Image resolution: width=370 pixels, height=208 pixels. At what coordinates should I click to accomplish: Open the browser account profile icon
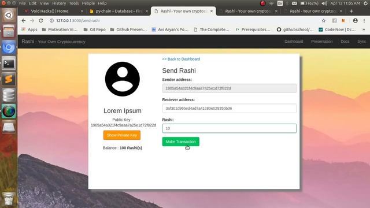[355, 21]
